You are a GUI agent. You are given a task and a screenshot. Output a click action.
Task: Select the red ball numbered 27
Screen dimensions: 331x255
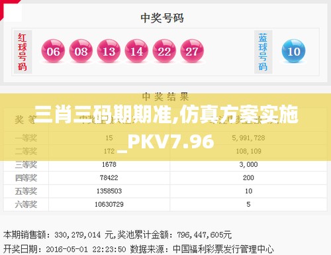pyautogui.click(x=192, y=51)
